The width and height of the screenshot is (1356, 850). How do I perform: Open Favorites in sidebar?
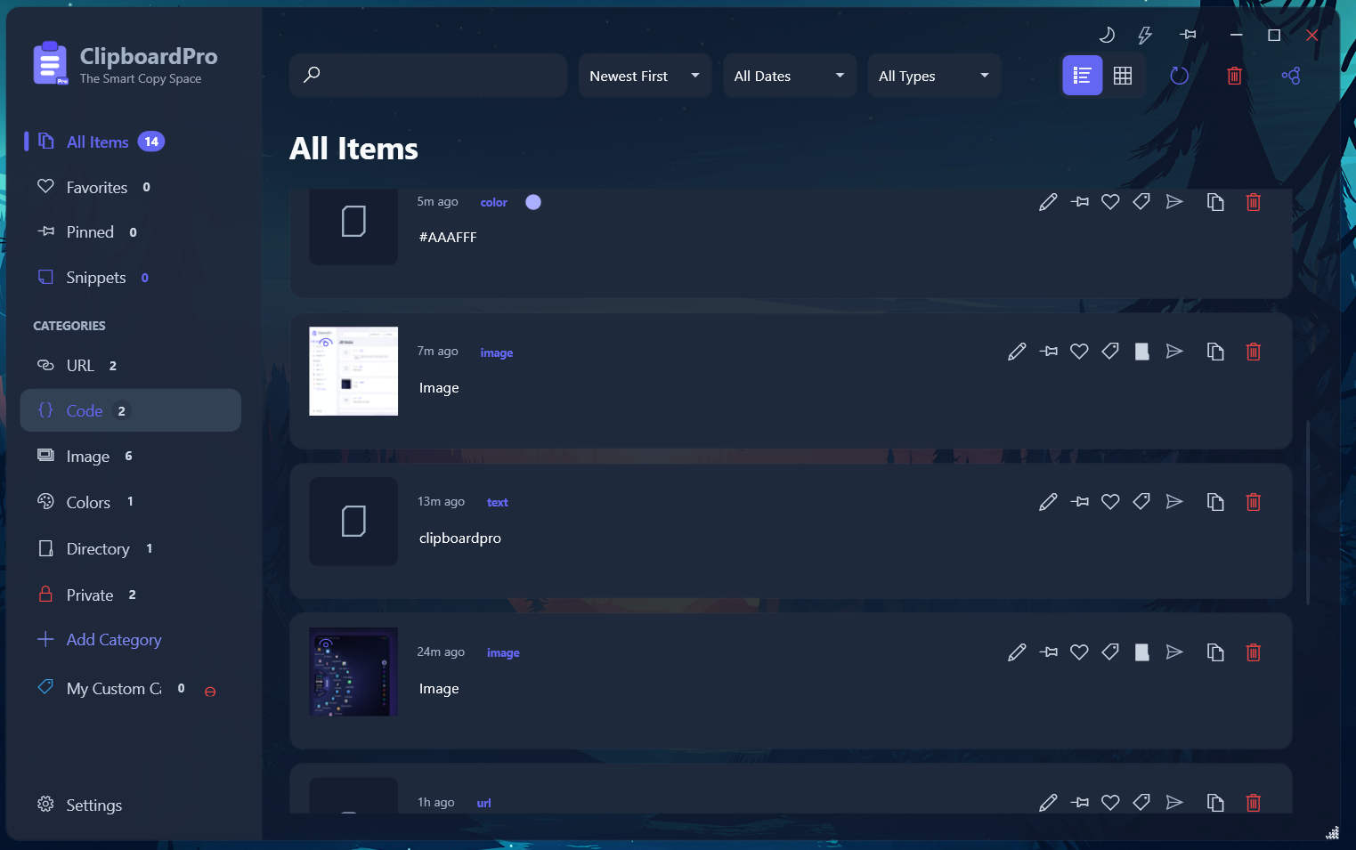click(131, 187)
